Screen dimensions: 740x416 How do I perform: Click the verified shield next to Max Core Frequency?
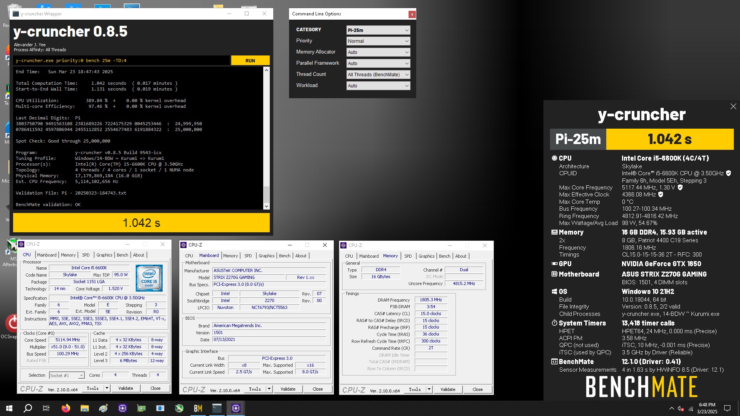(680, 188)
